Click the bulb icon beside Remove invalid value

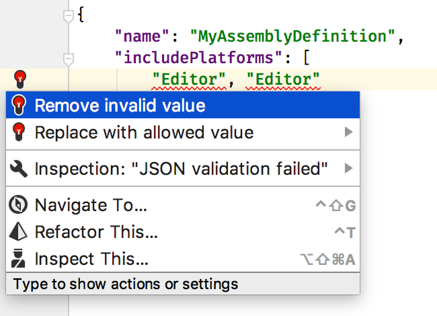click(19, 105)
